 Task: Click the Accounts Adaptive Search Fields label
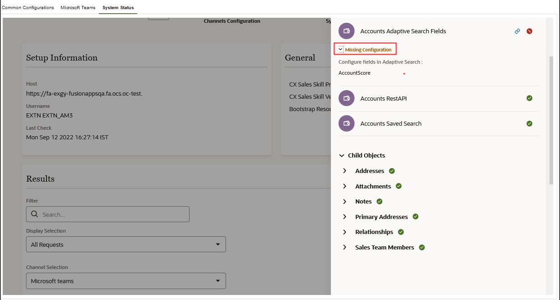403,31
